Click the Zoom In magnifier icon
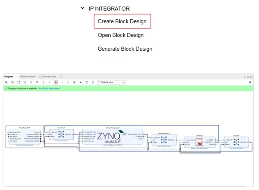Screen dimensions: 259x190 [7, 83]
